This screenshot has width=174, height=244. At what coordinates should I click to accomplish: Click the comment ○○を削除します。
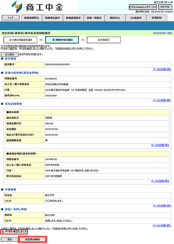[x=54, y=201]
